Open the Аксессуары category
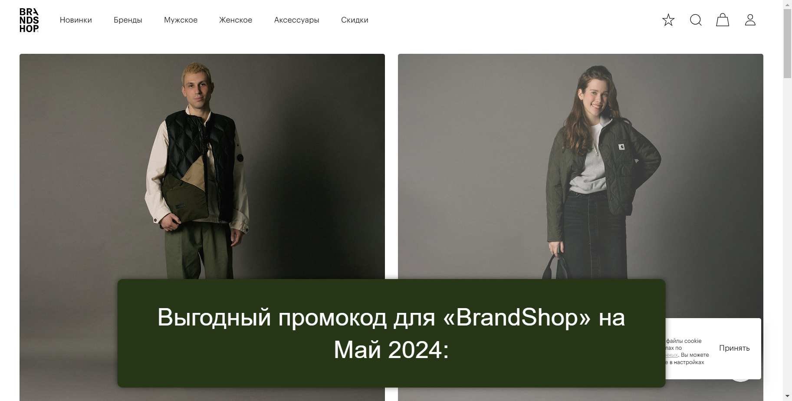 point(297,20)
